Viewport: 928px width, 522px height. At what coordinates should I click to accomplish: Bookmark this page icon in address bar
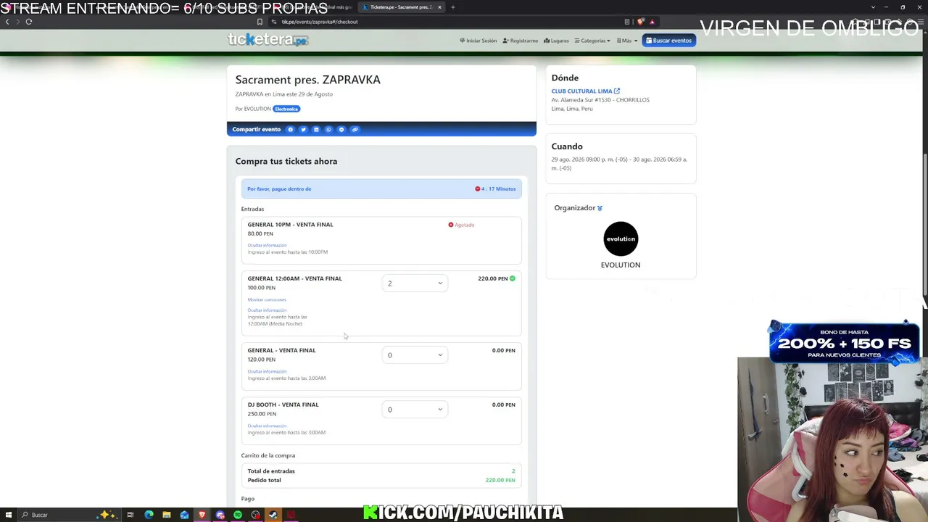(x=260, y=22)
